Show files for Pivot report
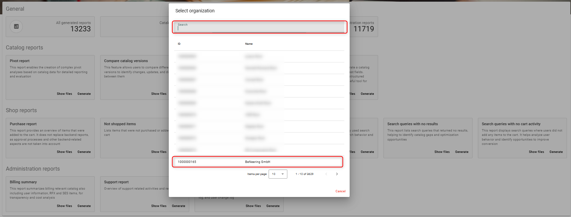The image size is (571, 217). point(64,94)
